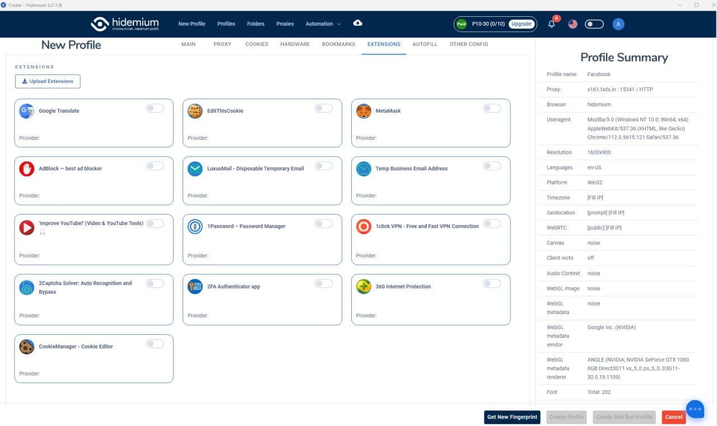Turn on the 2FA Authenticator app toggle
Image resolution: width=717 pixels, height=426 pixels.
[323, 283]
